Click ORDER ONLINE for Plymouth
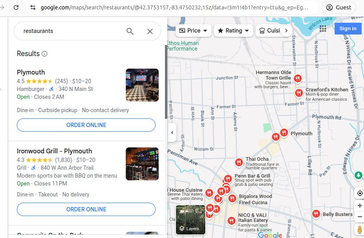The height and width of the screenshot is (238, 364). pyautogui.click(x=86, y=125)
